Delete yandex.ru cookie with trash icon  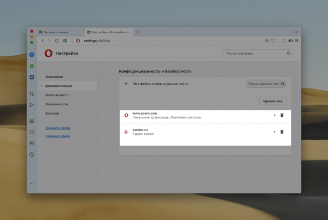(282, 132)
